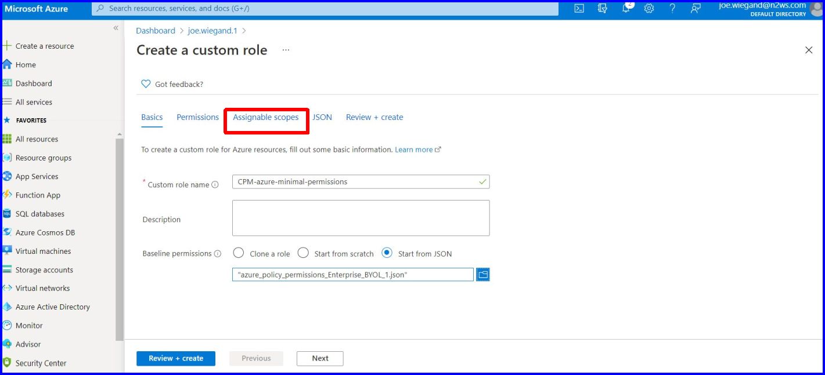Viewport: 825px width, 375px height.
Task: Click the Resource groups cube icon
Action: [7, 158]
